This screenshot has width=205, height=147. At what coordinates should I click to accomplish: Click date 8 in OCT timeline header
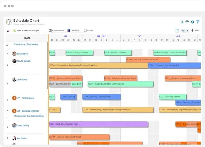[x=140, y=40]
